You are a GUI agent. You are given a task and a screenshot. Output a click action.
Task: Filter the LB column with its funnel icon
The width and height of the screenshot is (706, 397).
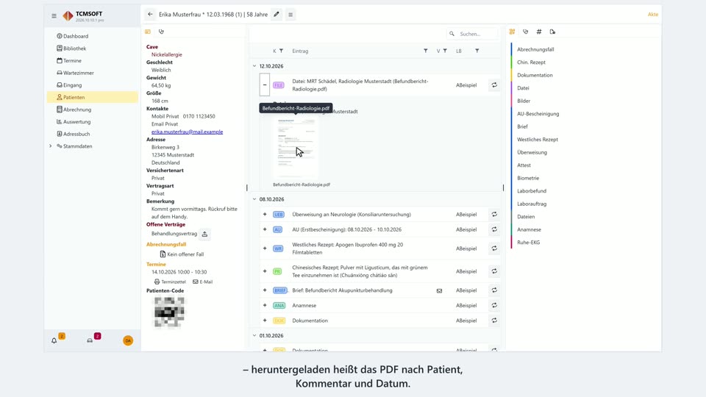coord(477,51)
